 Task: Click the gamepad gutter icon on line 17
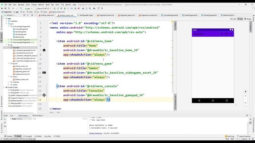pos(44,95)
